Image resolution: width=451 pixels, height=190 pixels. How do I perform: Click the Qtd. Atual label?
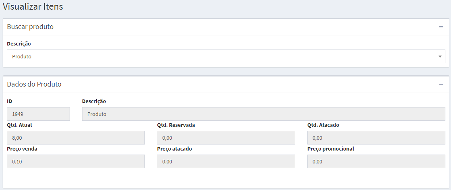pyautogui.click(x=19, y=125)
